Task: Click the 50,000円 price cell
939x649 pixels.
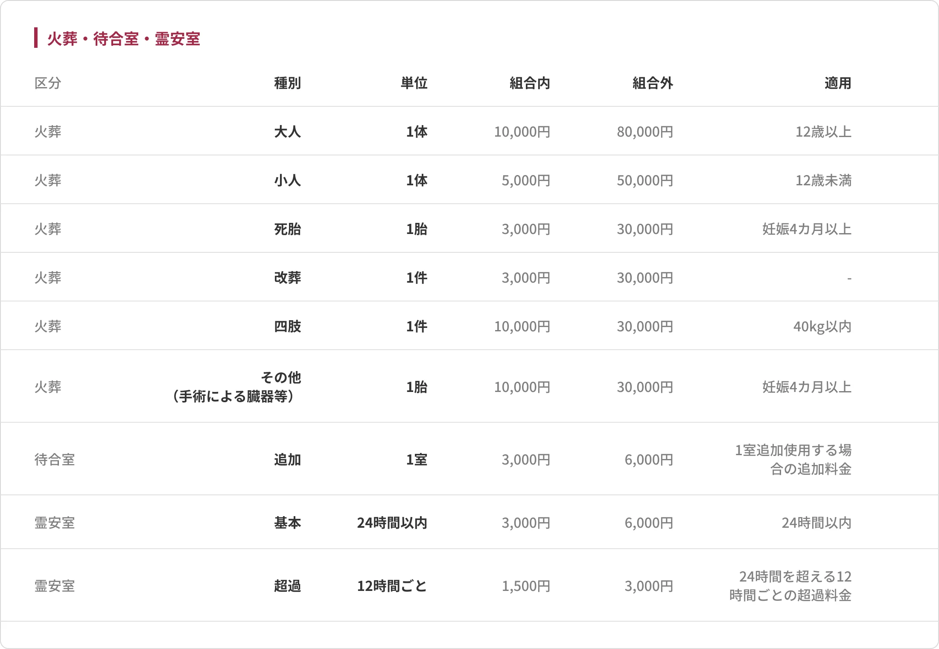Action: (x=645, y=180)
